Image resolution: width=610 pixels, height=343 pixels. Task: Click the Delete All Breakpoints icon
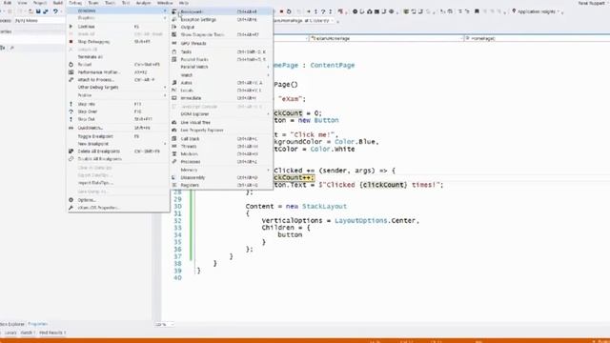[x=71, y=151]
